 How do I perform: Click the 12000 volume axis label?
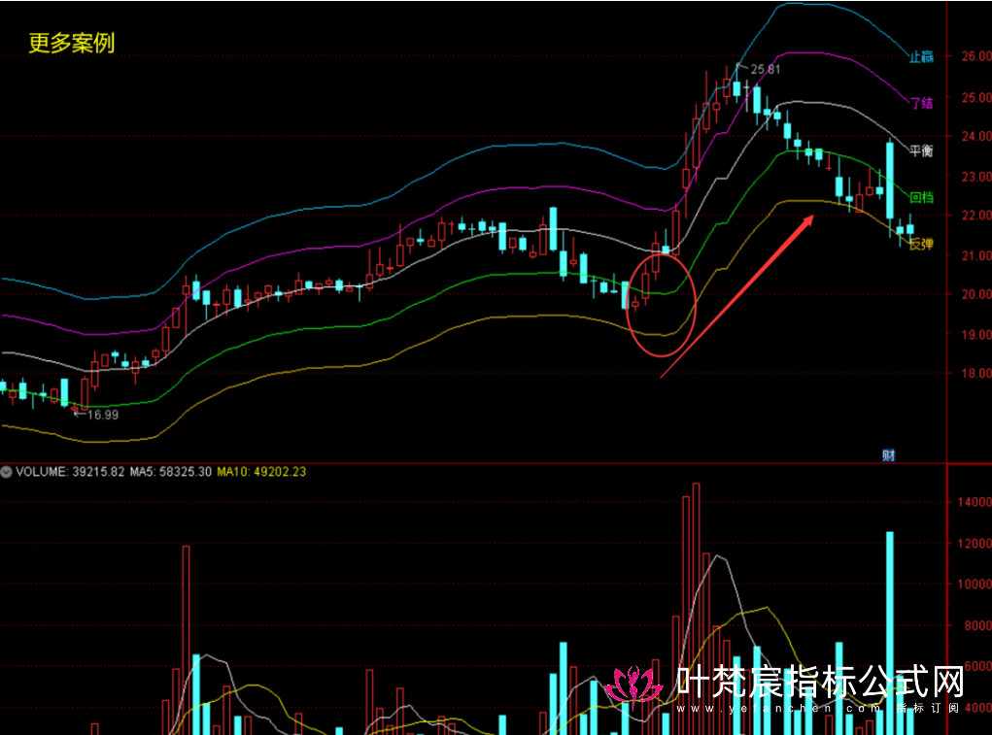click(x=975, y=543)
